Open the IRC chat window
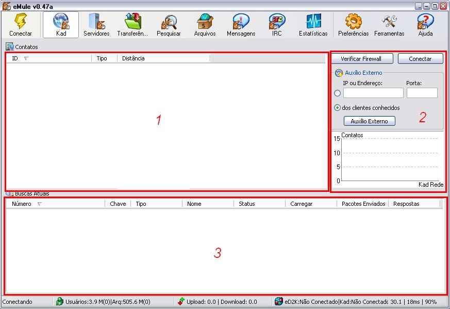Screen dimensions: 450x309 pos(277,25)
